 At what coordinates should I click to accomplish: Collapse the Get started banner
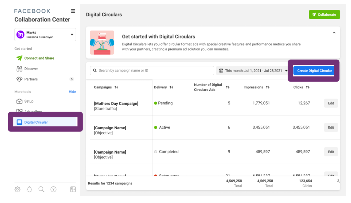coord(334,33)
